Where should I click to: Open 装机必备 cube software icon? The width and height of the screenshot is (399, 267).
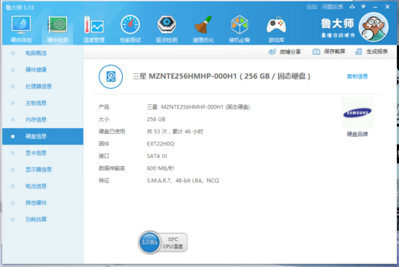[240, 24]
